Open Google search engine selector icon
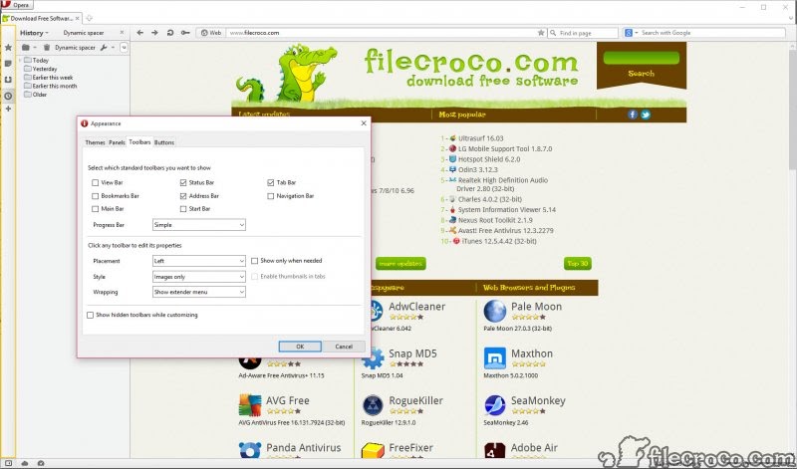797x469 pixels. [631, 33]
